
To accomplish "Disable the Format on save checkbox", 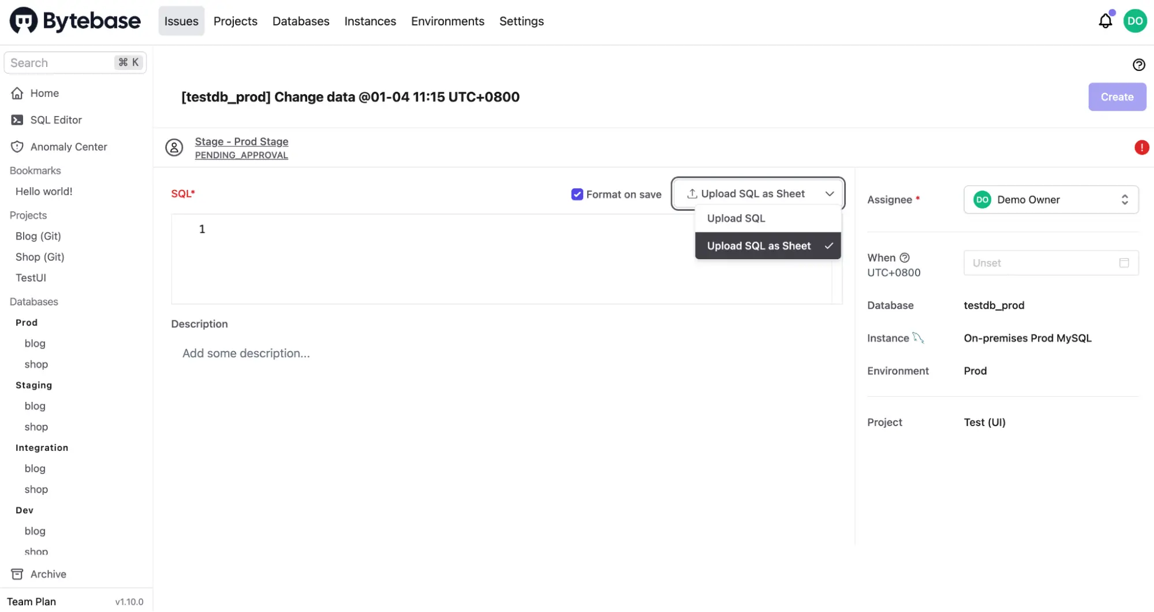I will pos(577,195).
